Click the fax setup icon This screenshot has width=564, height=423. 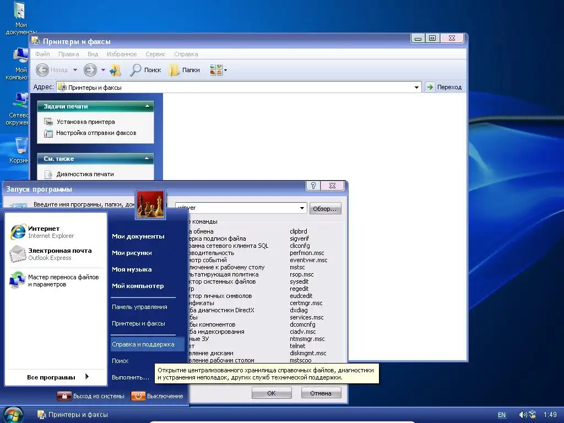pos(48,133)
